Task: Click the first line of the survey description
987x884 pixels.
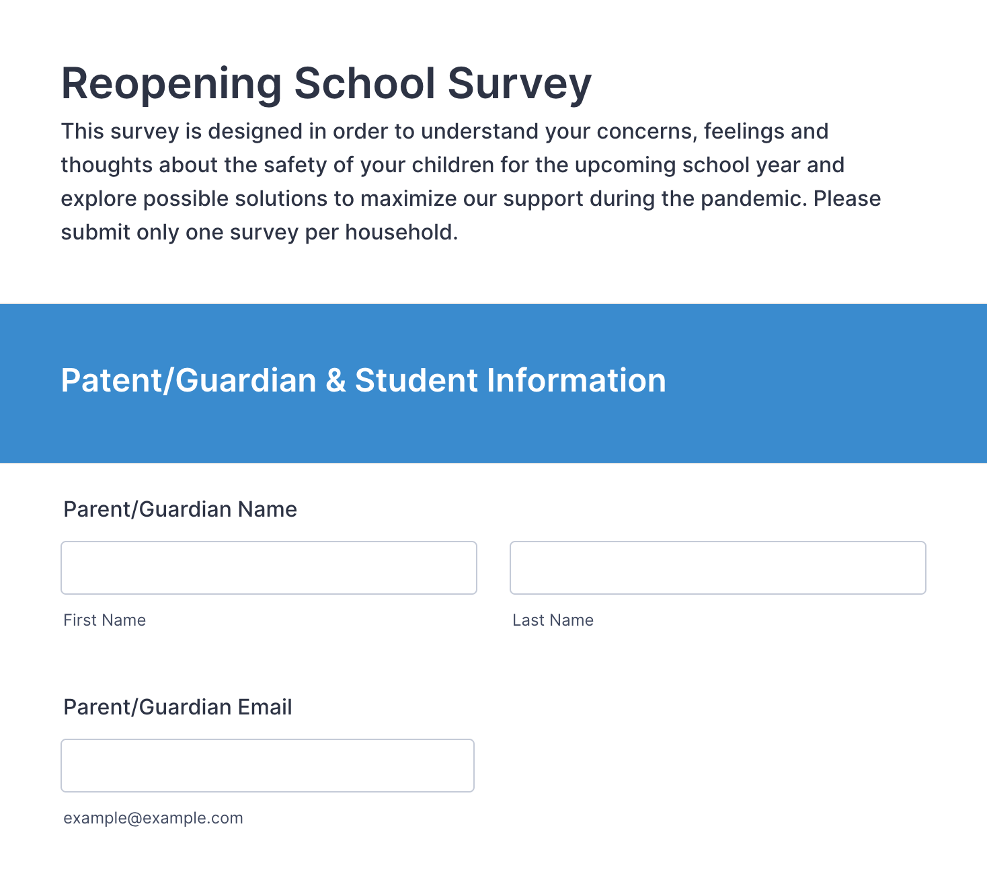Action: click(x=444, y=132)
